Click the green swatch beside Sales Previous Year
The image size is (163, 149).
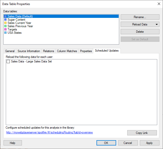tap(5, 26)
